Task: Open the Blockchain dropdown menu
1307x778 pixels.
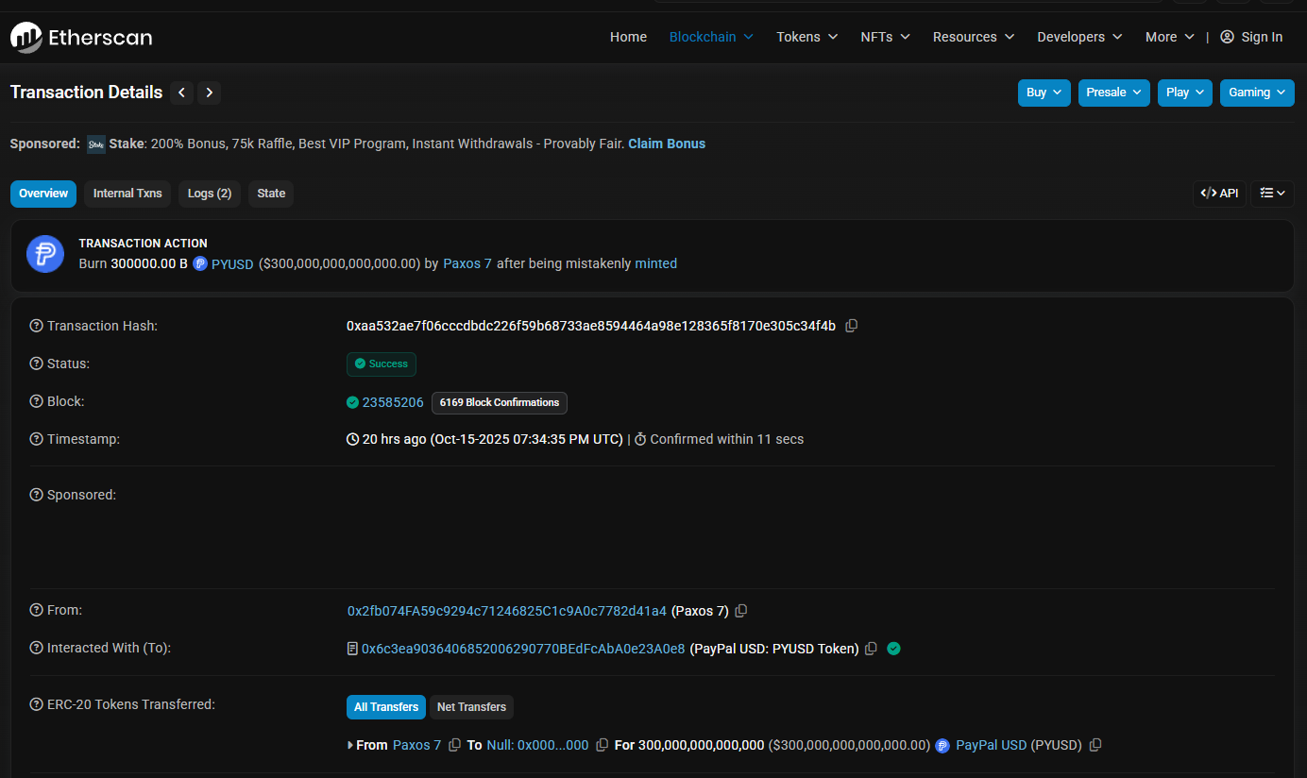Action: 711,37
